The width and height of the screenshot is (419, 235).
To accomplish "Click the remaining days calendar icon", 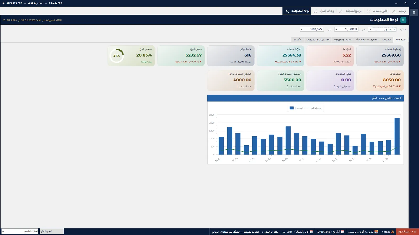I will pos(311,232).
